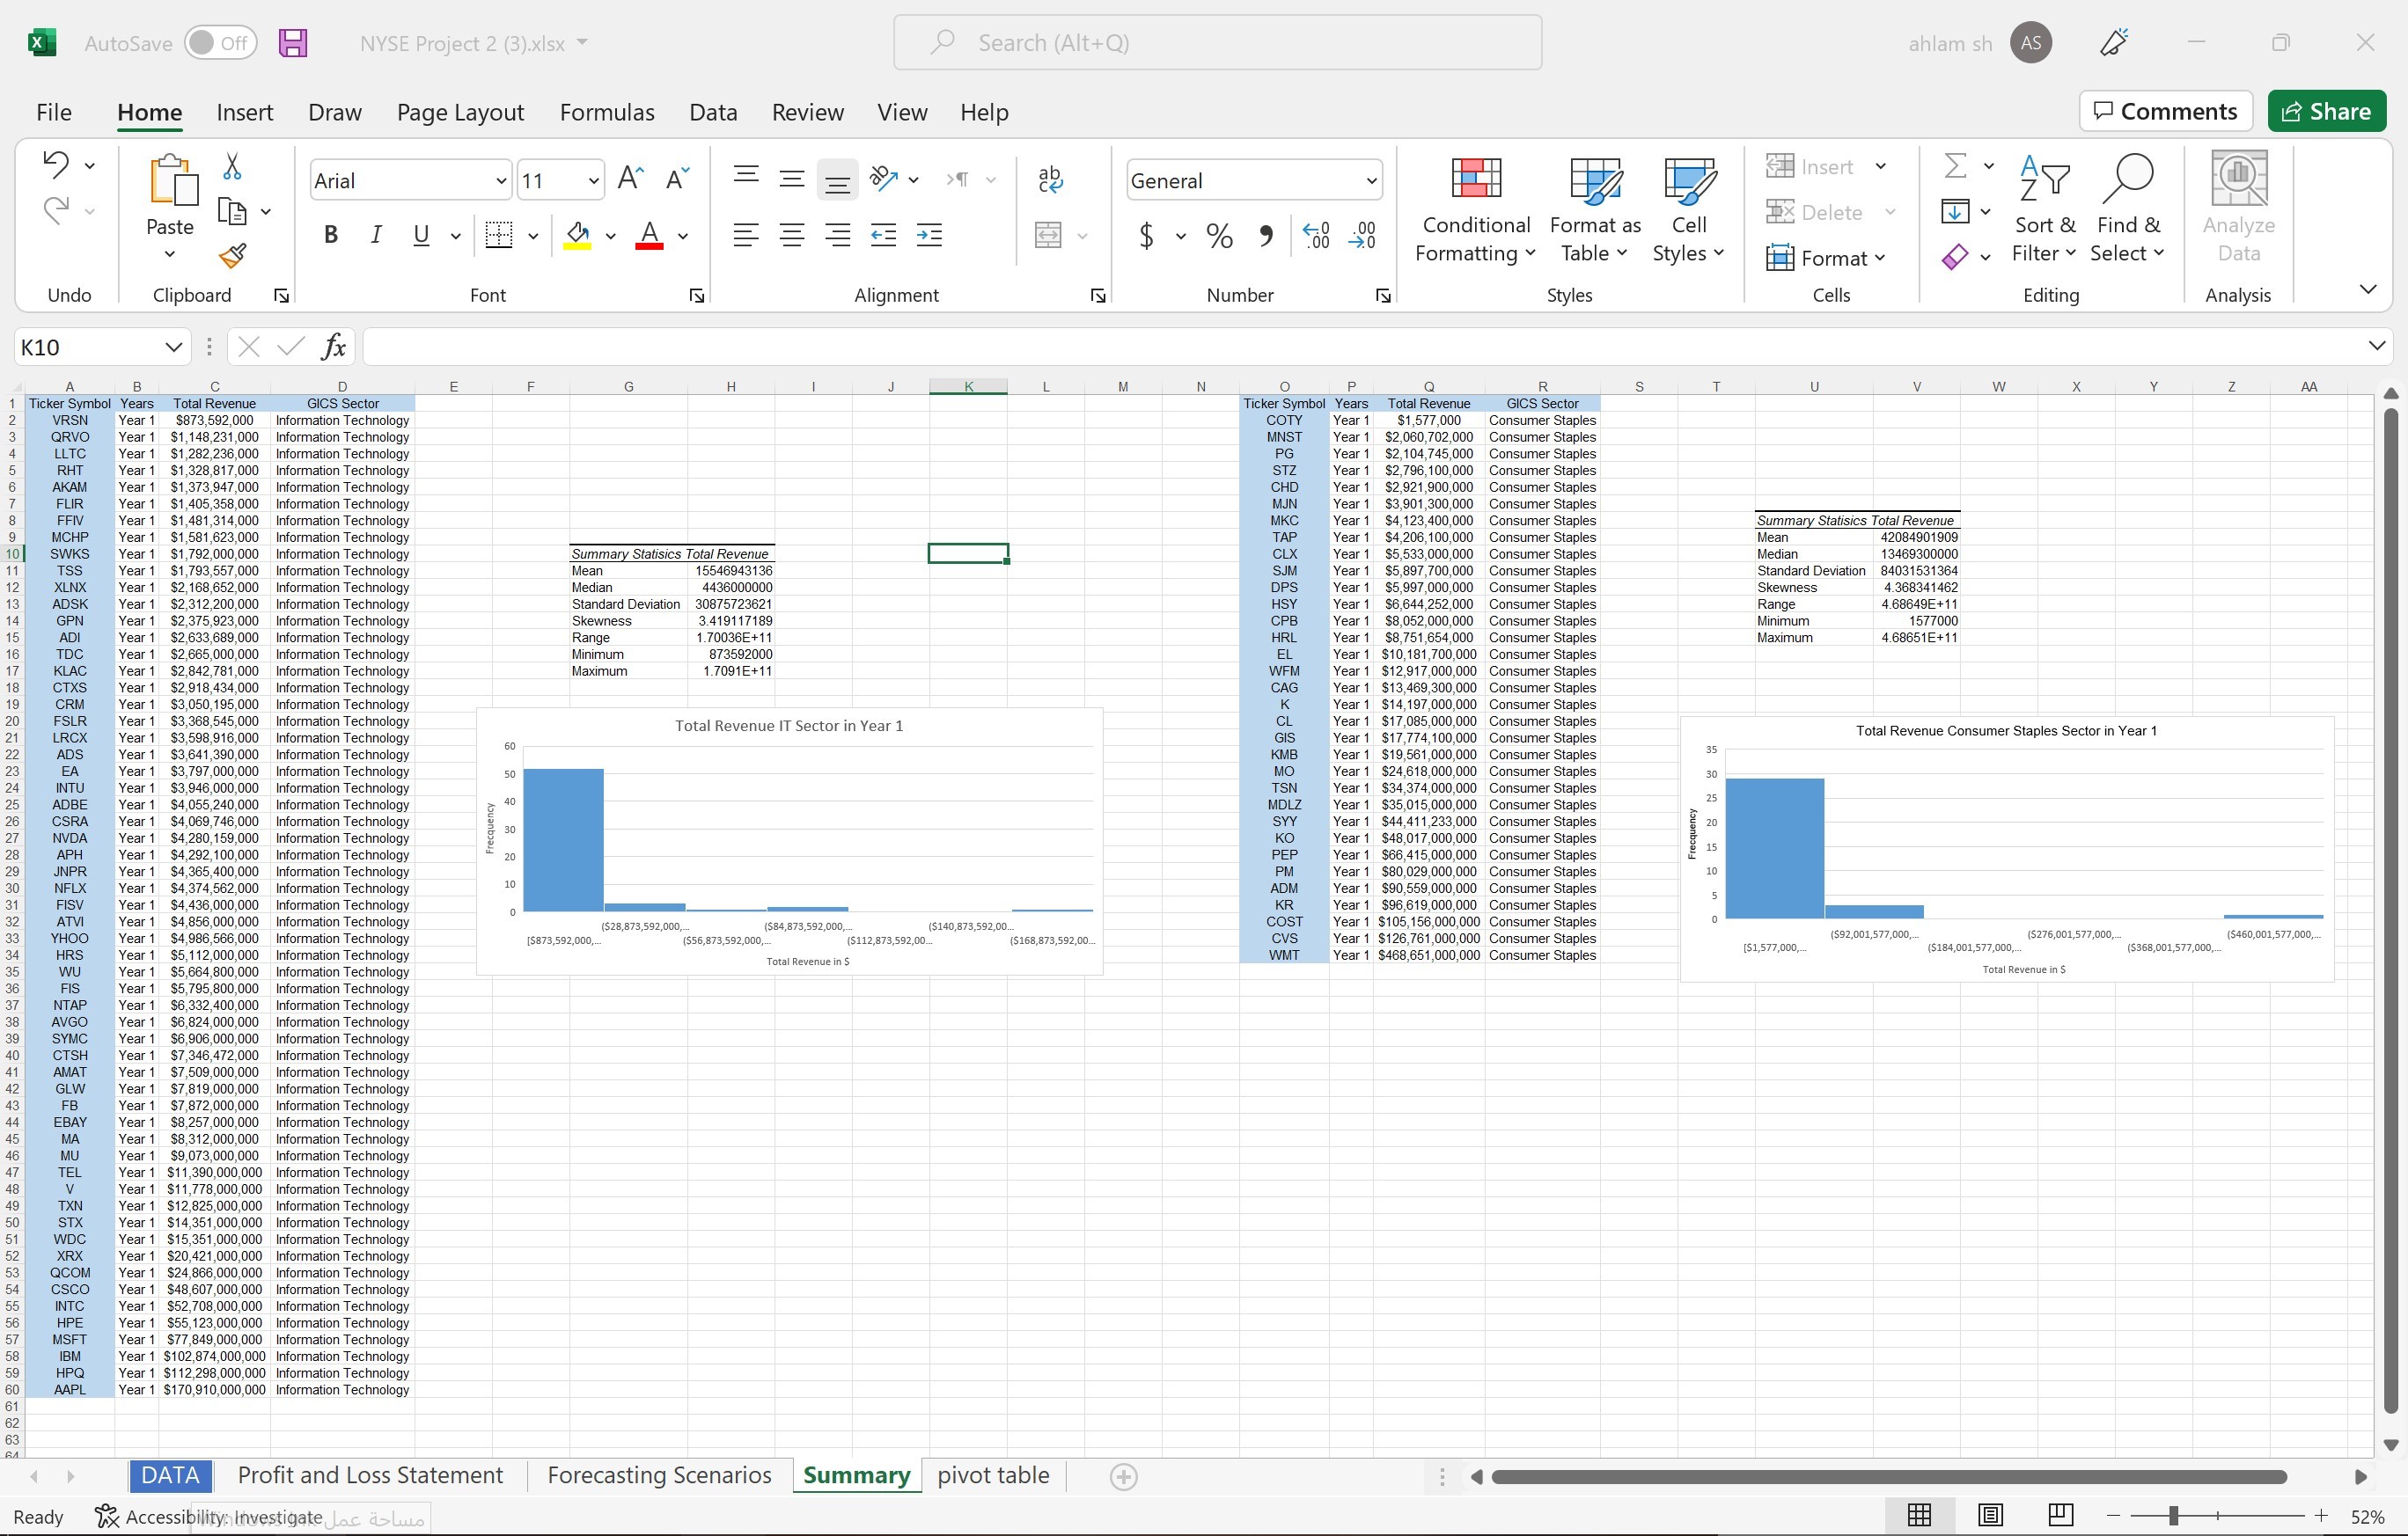The height and width of the screenshot is (1536, 2408).
Task: Open Conditional Formatting options
Action: pos(1476,210)
